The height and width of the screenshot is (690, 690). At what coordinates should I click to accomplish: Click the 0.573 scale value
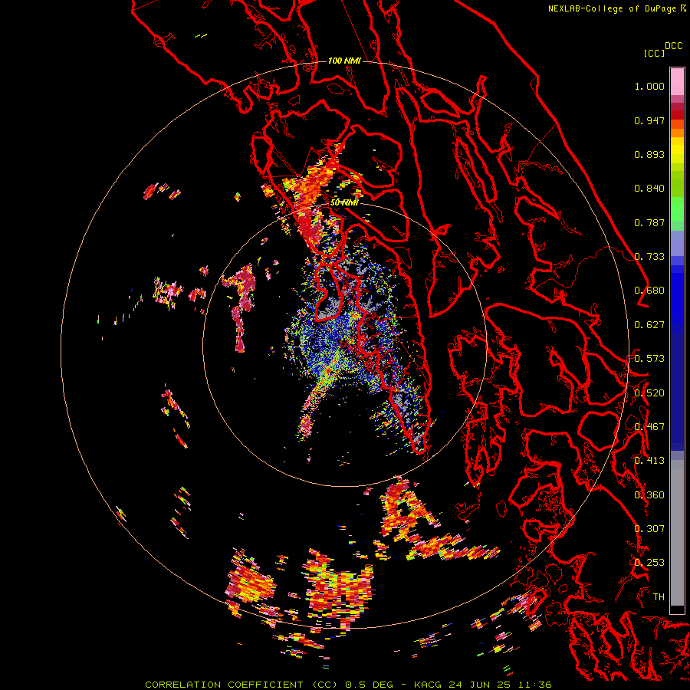pyautogui.click(x=649, y=359)
